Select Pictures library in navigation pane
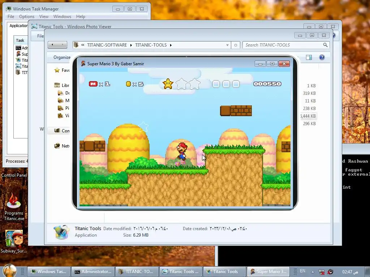 tap(64, 108)
